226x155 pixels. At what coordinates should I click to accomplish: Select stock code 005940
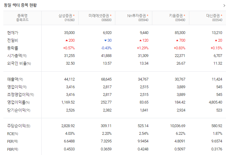[143, 20]
